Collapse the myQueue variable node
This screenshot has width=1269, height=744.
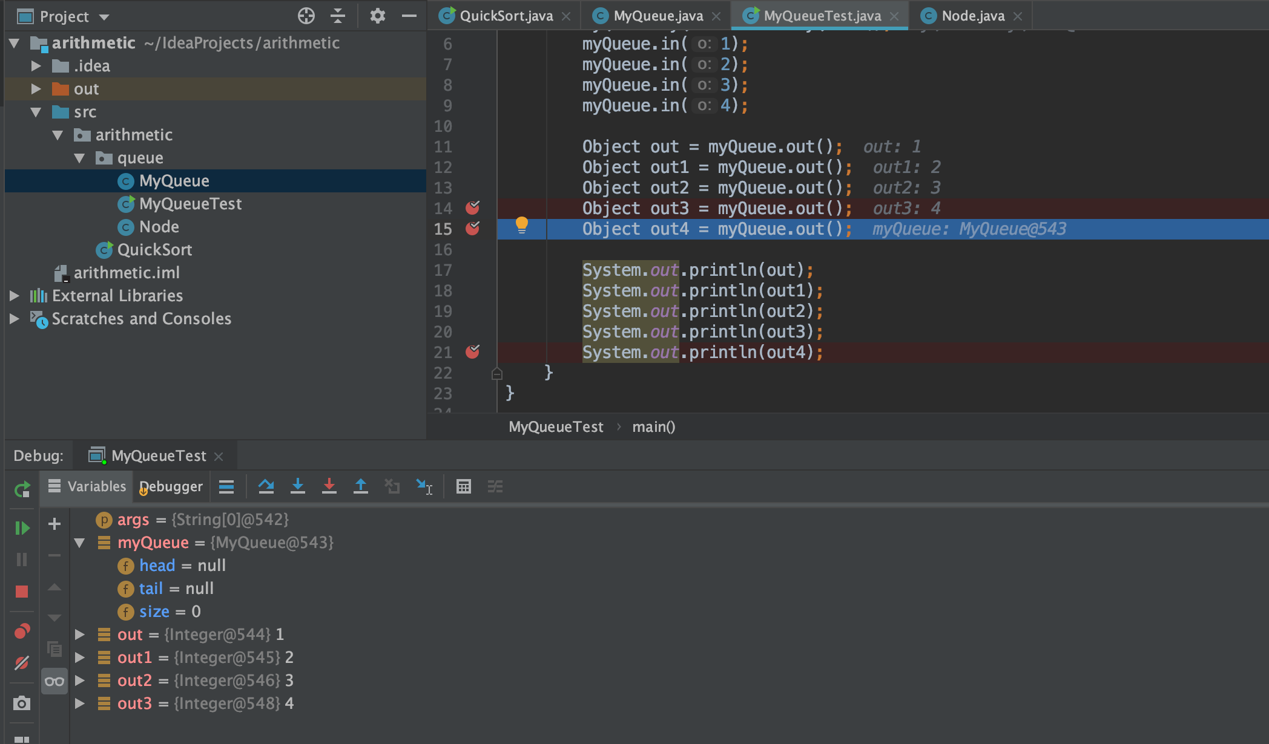click(79, 543)
